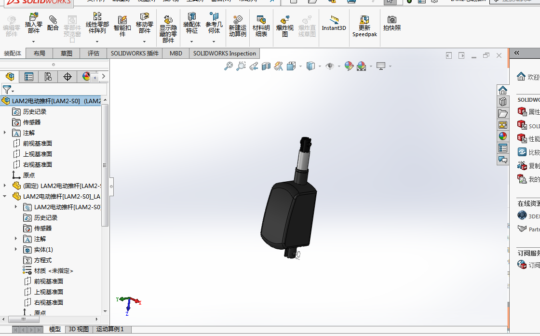Screen dimensions: 540x336
Task: Open dropdown arrow under 移动零部件
Action: tap(144, 41)
